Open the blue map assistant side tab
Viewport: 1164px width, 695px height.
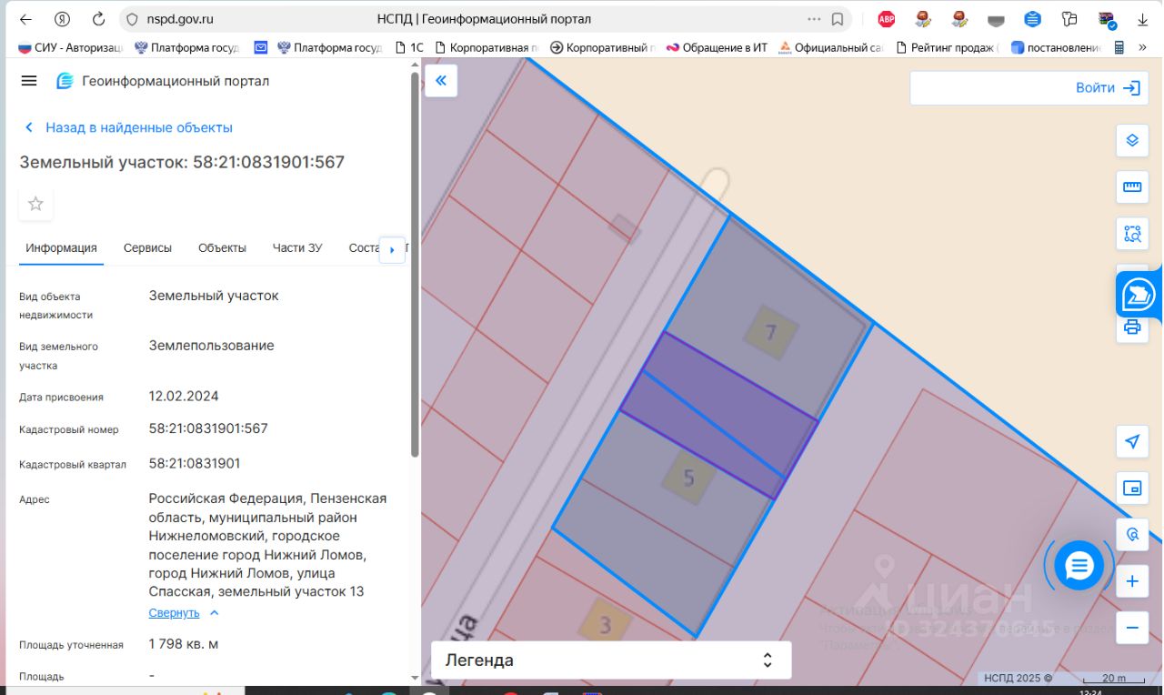click(1139, 294)
